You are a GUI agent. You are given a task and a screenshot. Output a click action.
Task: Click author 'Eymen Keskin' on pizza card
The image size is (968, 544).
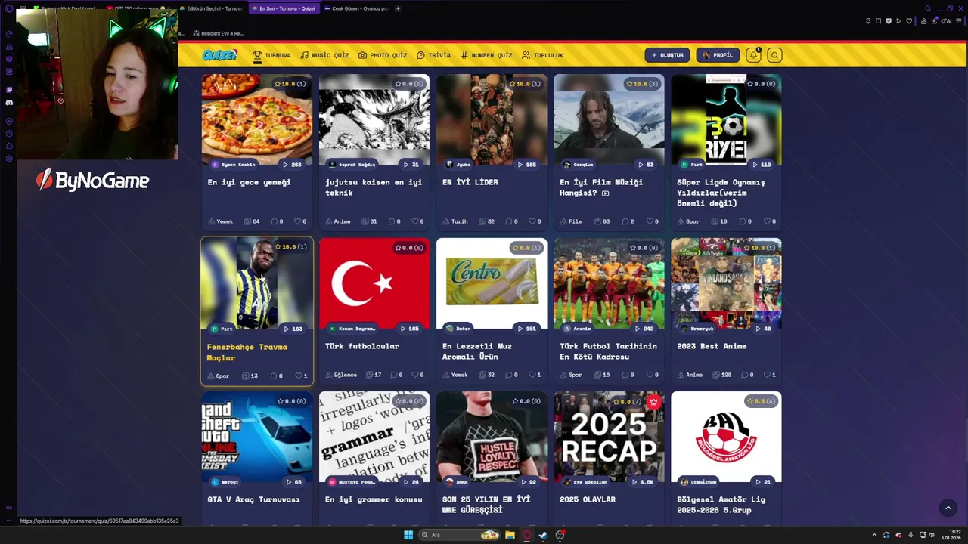click(234, 164)
